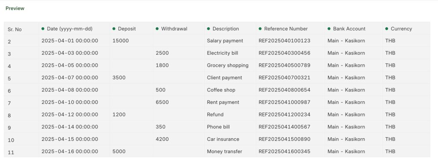Select the Grocery shopping description cell
The width and height of the screenshot is (438, 160).
pyautogui.click(x=228, y=65)
